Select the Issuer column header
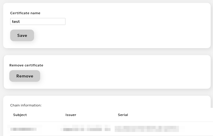This screenshot has height=136, width=213. click(x=71, y=115)
